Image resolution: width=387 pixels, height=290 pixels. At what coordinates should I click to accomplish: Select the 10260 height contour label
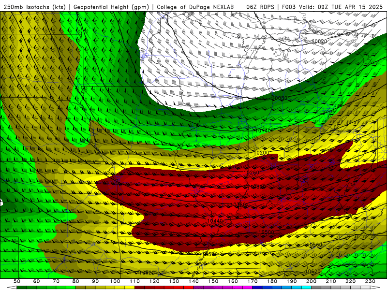[251, 173]
